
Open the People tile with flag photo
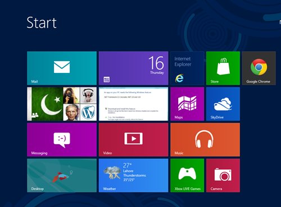(x=62, y=104)
